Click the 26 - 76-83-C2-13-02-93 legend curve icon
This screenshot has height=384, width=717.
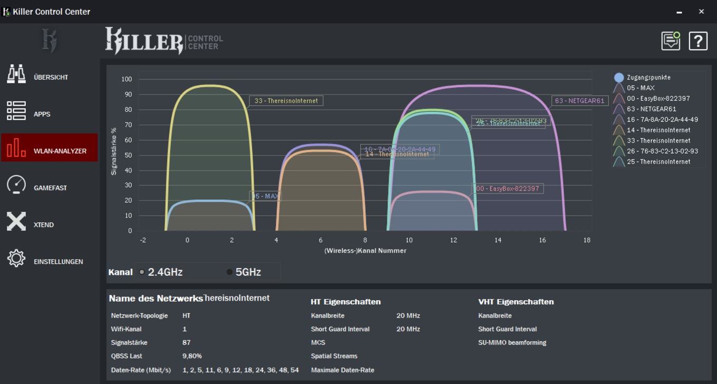[x=619, y=151]
